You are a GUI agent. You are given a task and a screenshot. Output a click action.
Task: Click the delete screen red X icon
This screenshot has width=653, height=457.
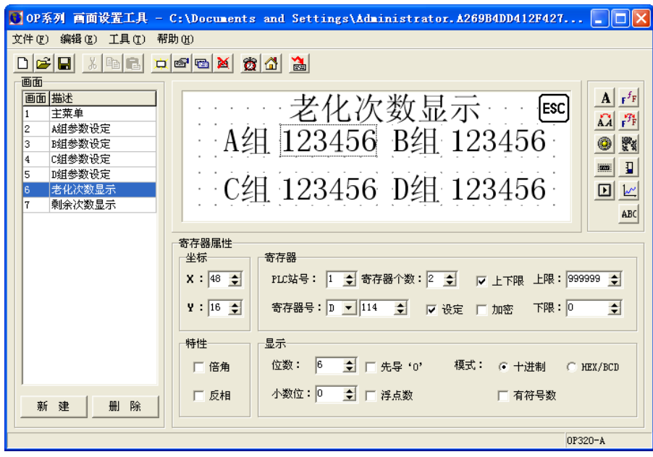pos(223,64)
